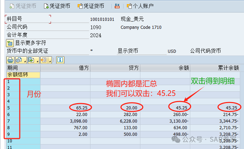Click cumulative balance 2,710.75-
The height and width of the screenshot is (149, 244).
click(229, 128)
